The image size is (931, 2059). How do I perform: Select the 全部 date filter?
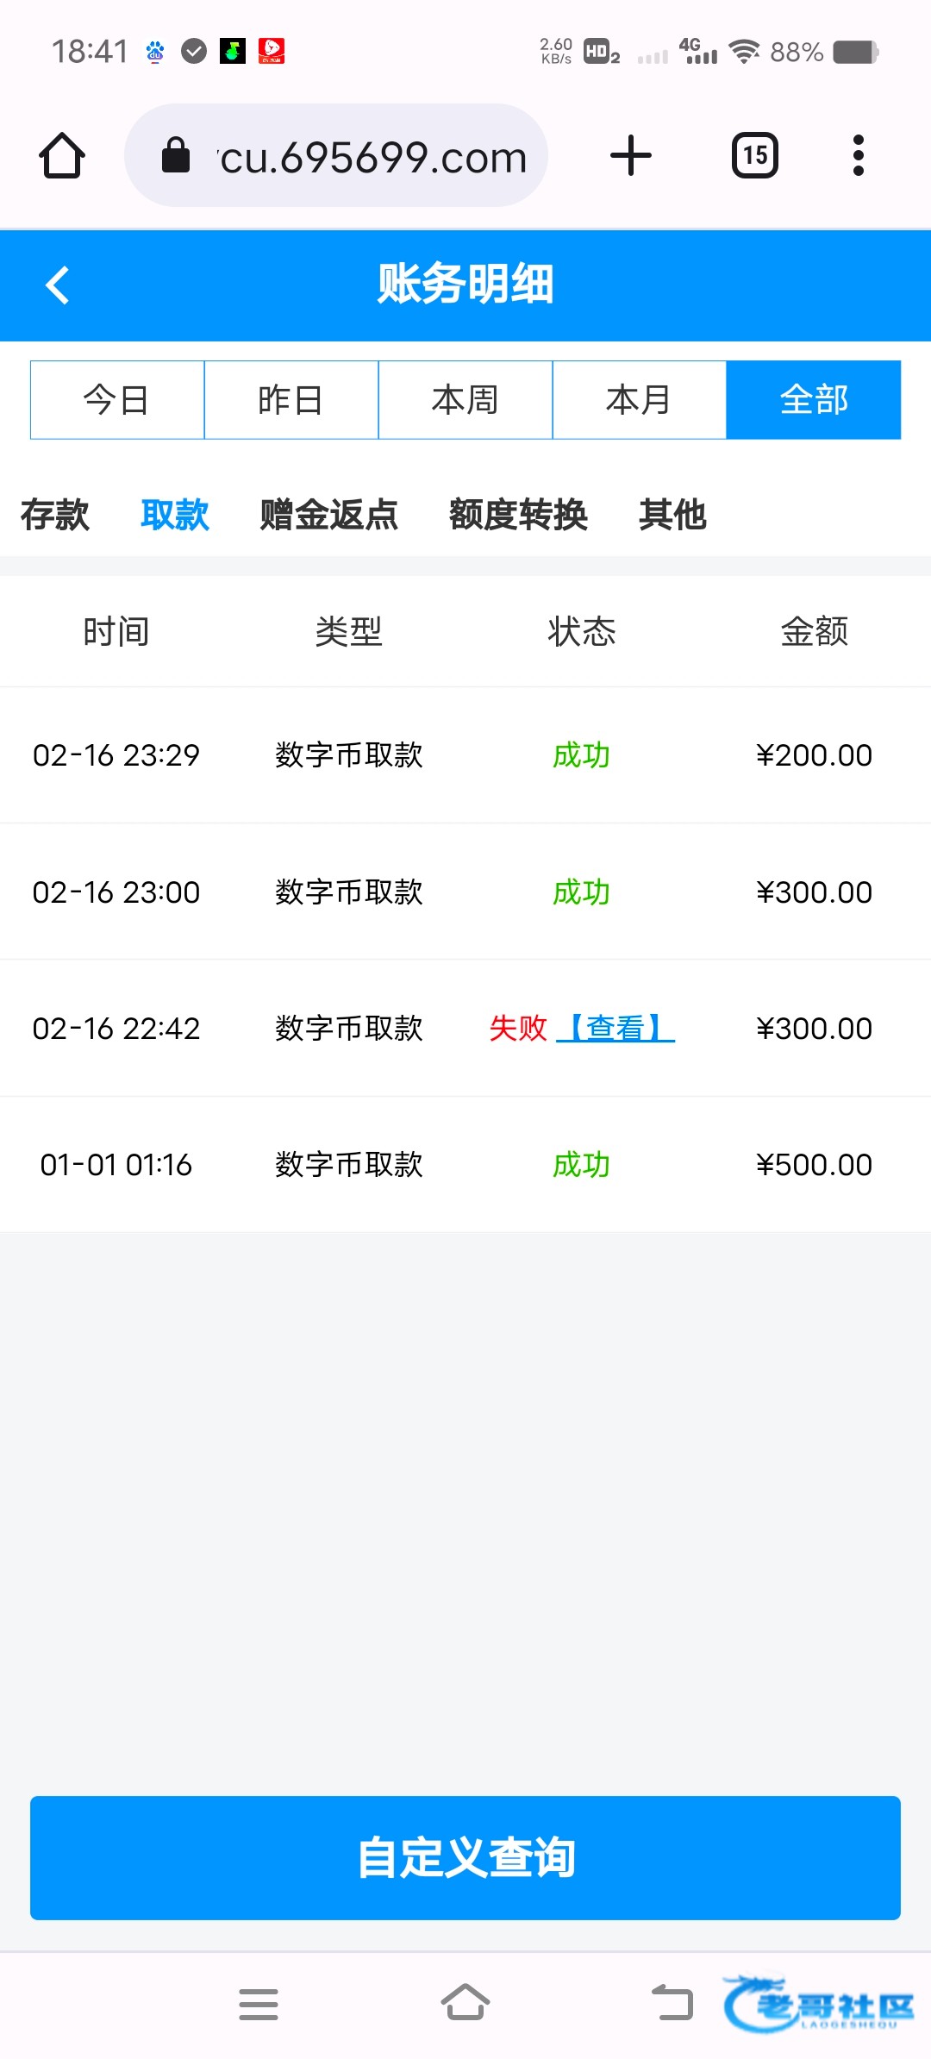click(x=814, y=400)
